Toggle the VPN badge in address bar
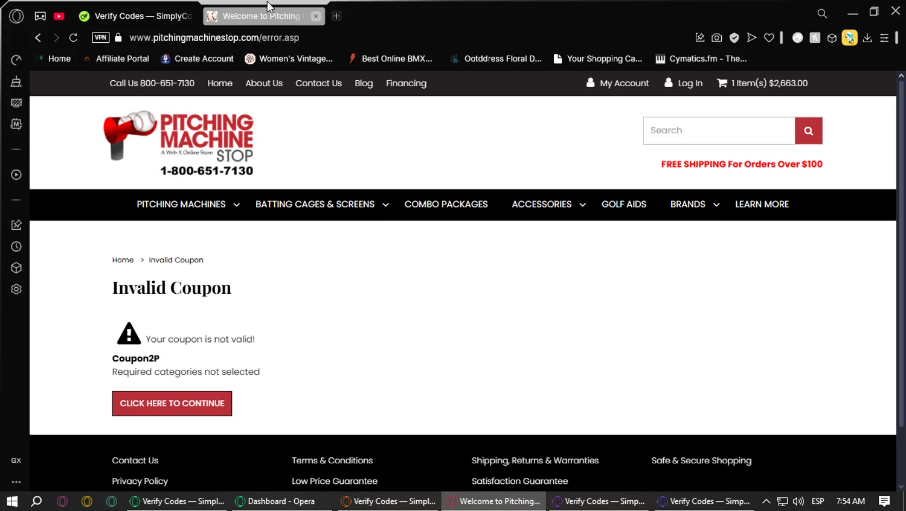906x511 pixels. coord(101,37)
